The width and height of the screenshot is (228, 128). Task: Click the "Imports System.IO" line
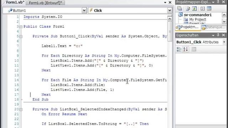click(43, 17)
